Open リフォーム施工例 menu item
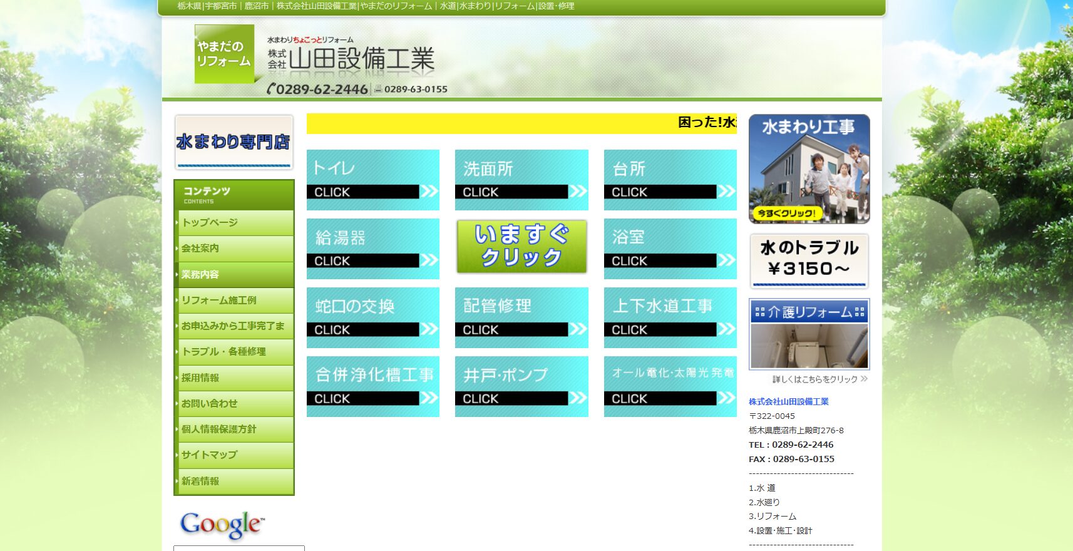This screenshot has height=551, width=1073. 234,301
